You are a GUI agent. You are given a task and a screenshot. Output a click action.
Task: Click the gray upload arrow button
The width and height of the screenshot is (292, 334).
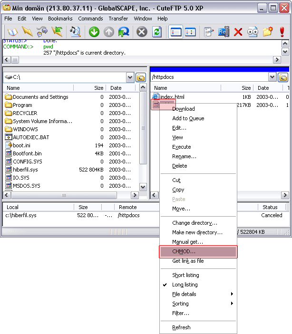[x=109, y=32]
